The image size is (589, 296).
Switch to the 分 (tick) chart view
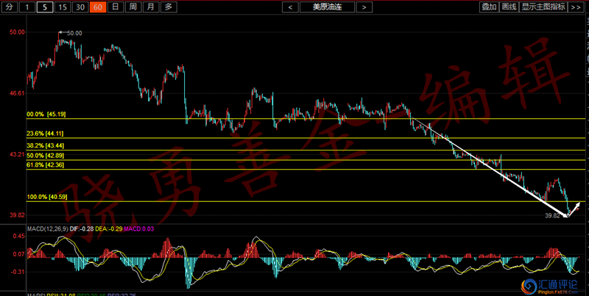pos(10,7)
